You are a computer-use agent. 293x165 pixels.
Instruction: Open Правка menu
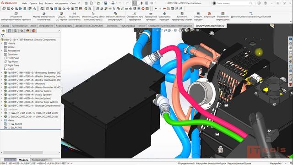[x=33, y=3]
